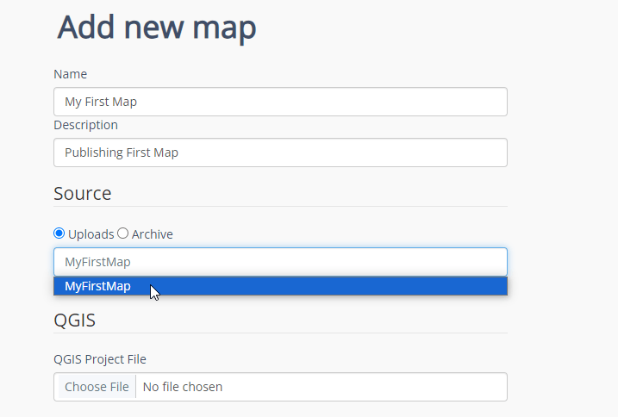Open the Source combo box showing MyFirstMap
The height and width of the screenshot is (417, 618).
tap(280, 262)
